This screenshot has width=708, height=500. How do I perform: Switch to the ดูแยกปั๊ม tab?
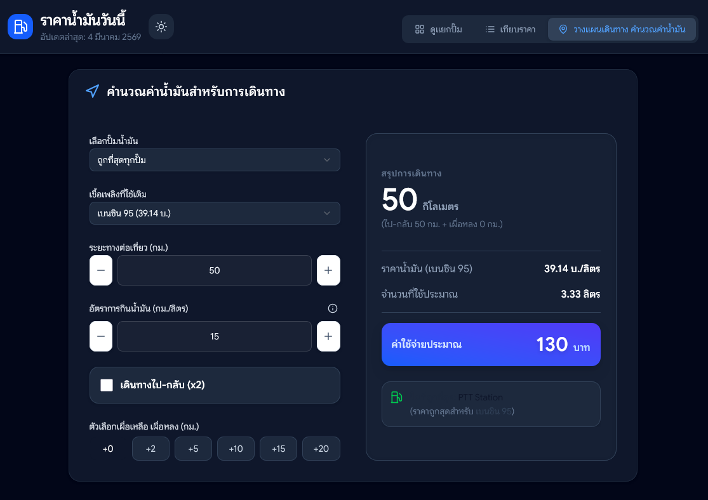[438, 29]
